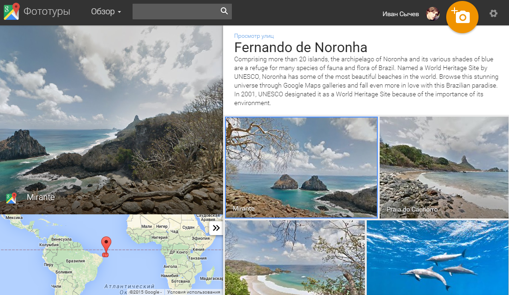This screenshot has width=509, height=295.
Task: Click the orange add photo camera button
Action: coord(462,17)
